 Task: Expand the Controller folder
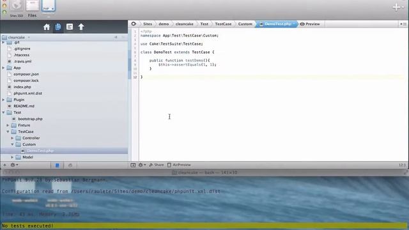pyautogui.click(x=12, y=138)
